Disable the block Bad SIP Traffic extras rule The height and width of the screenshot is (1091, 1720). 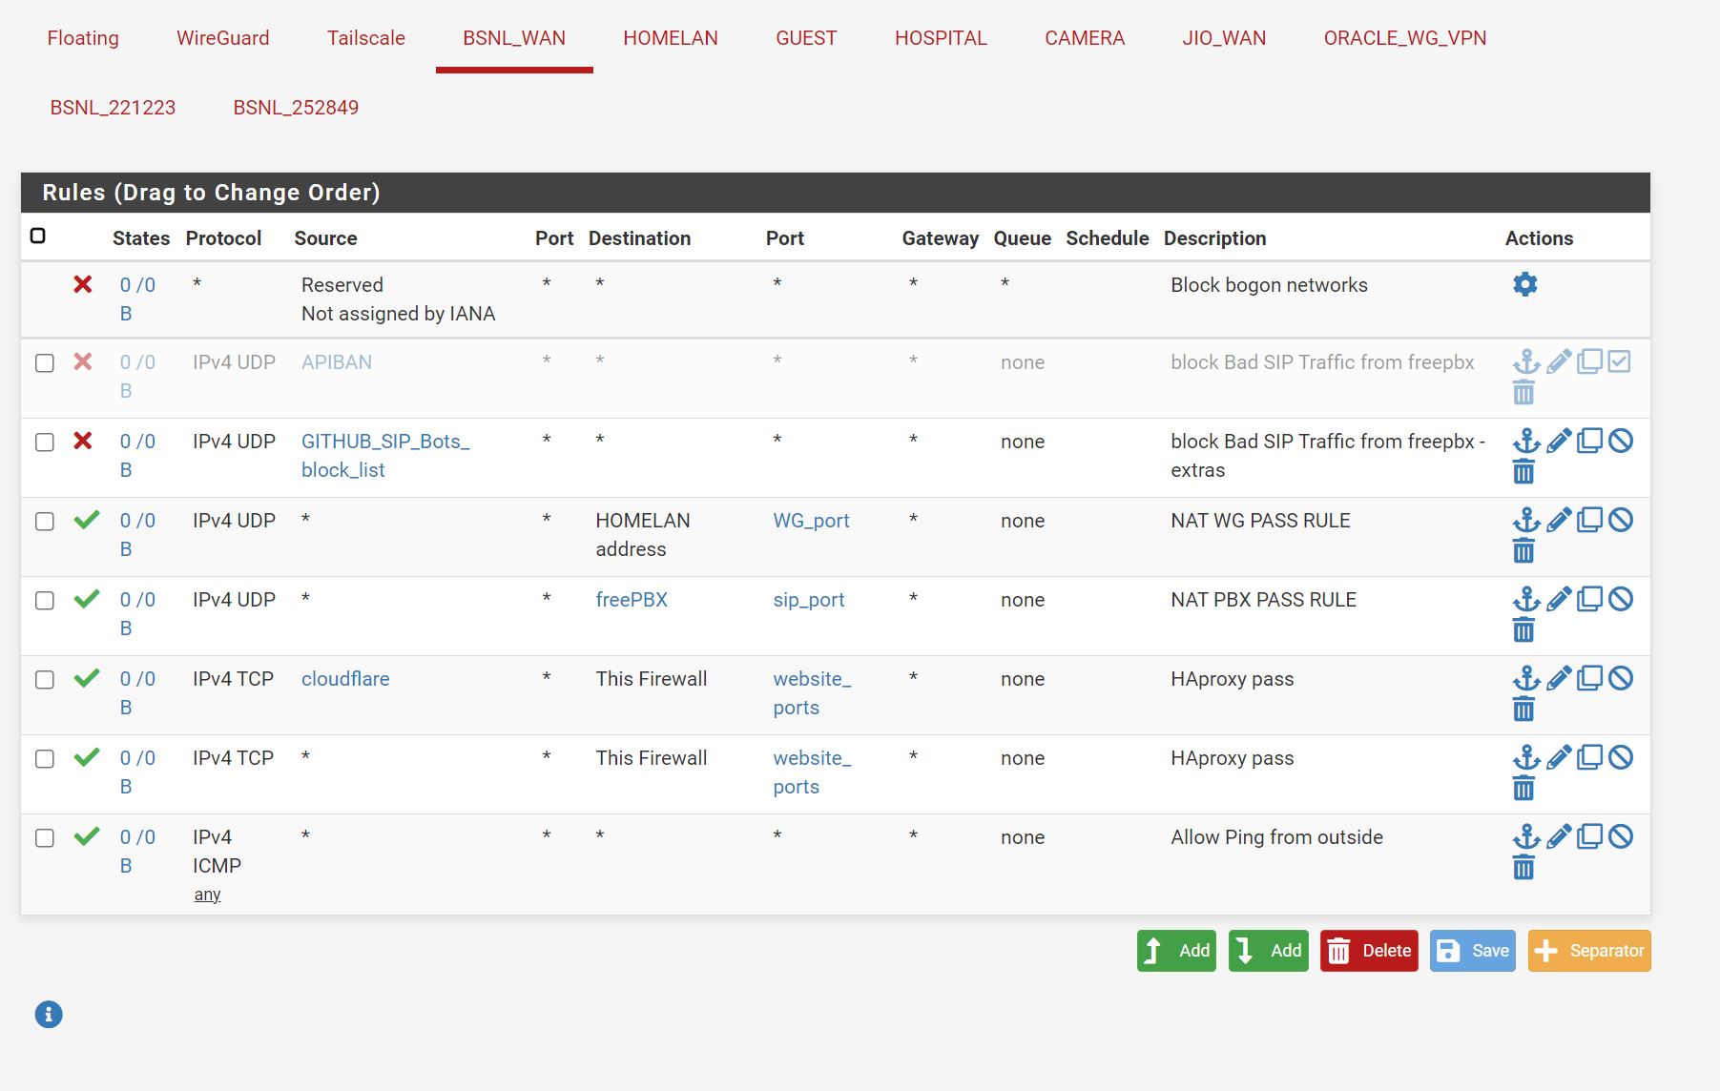click(x=1622, y=441)
